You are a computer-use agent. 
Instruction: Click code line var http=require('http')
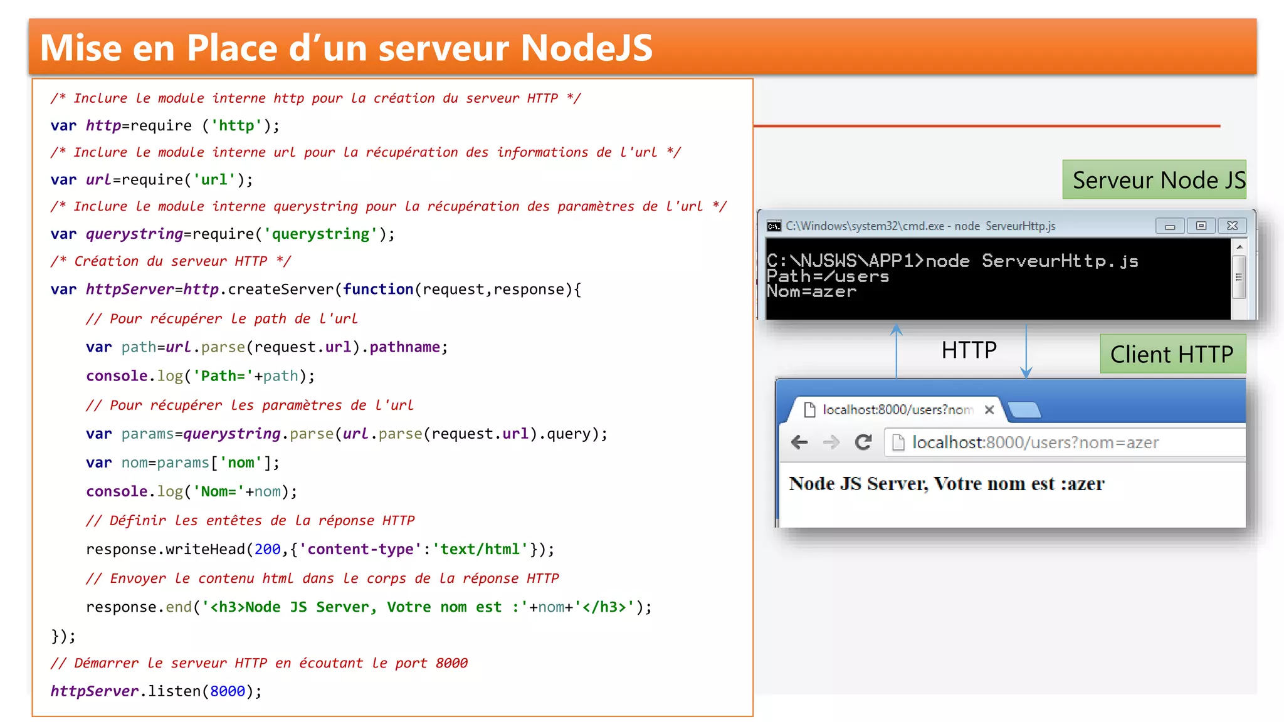(165, 125)
